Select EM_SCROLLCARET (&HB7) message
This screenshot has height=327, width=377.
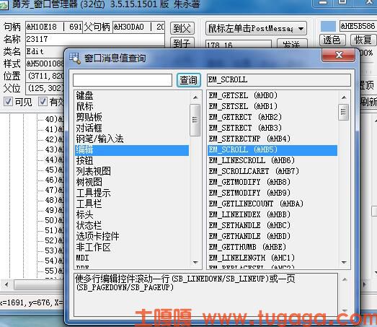pyautogui.click(x=272, y=172)
